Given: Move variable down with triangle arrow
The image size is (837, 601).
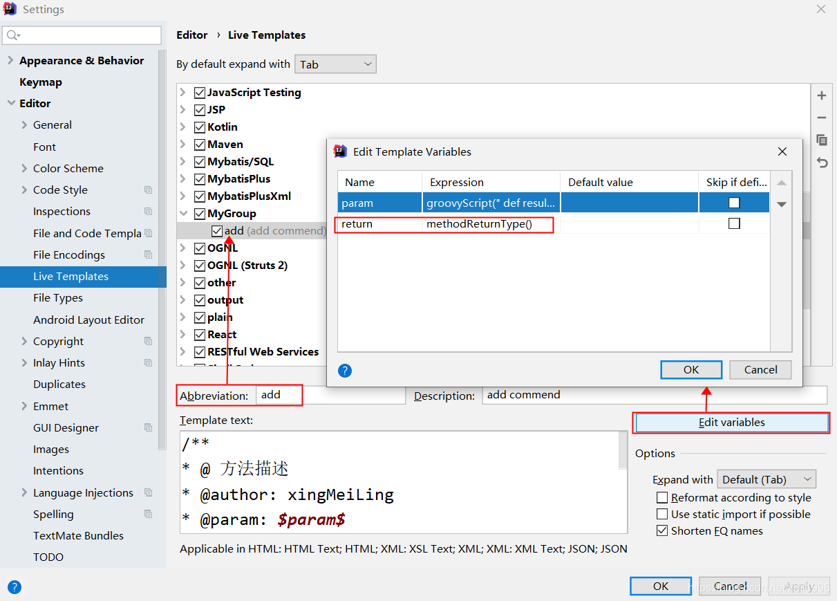Looking at the screenshot, I should pos(782,205).
